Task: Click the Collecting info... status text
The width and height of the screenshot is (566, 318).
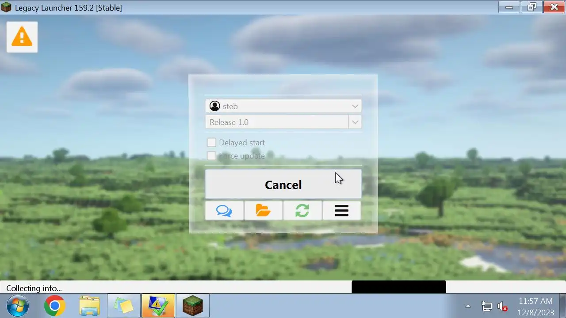Action: pyautogui.click(x=34, y=288)
